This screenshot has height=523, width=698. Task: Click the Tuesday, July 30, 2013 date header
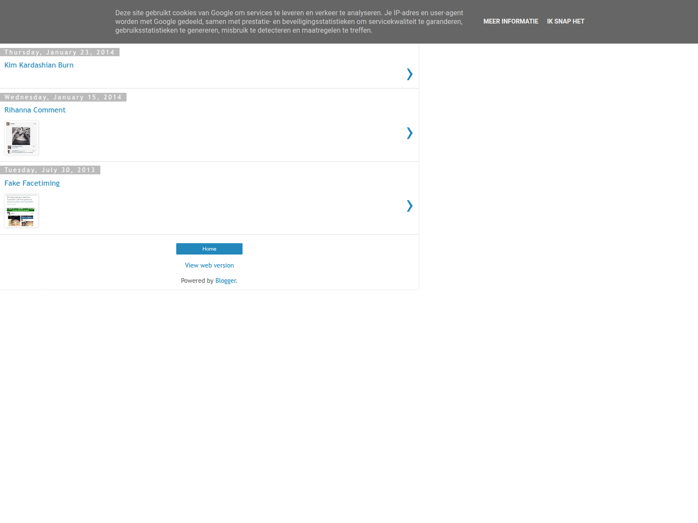50,170
